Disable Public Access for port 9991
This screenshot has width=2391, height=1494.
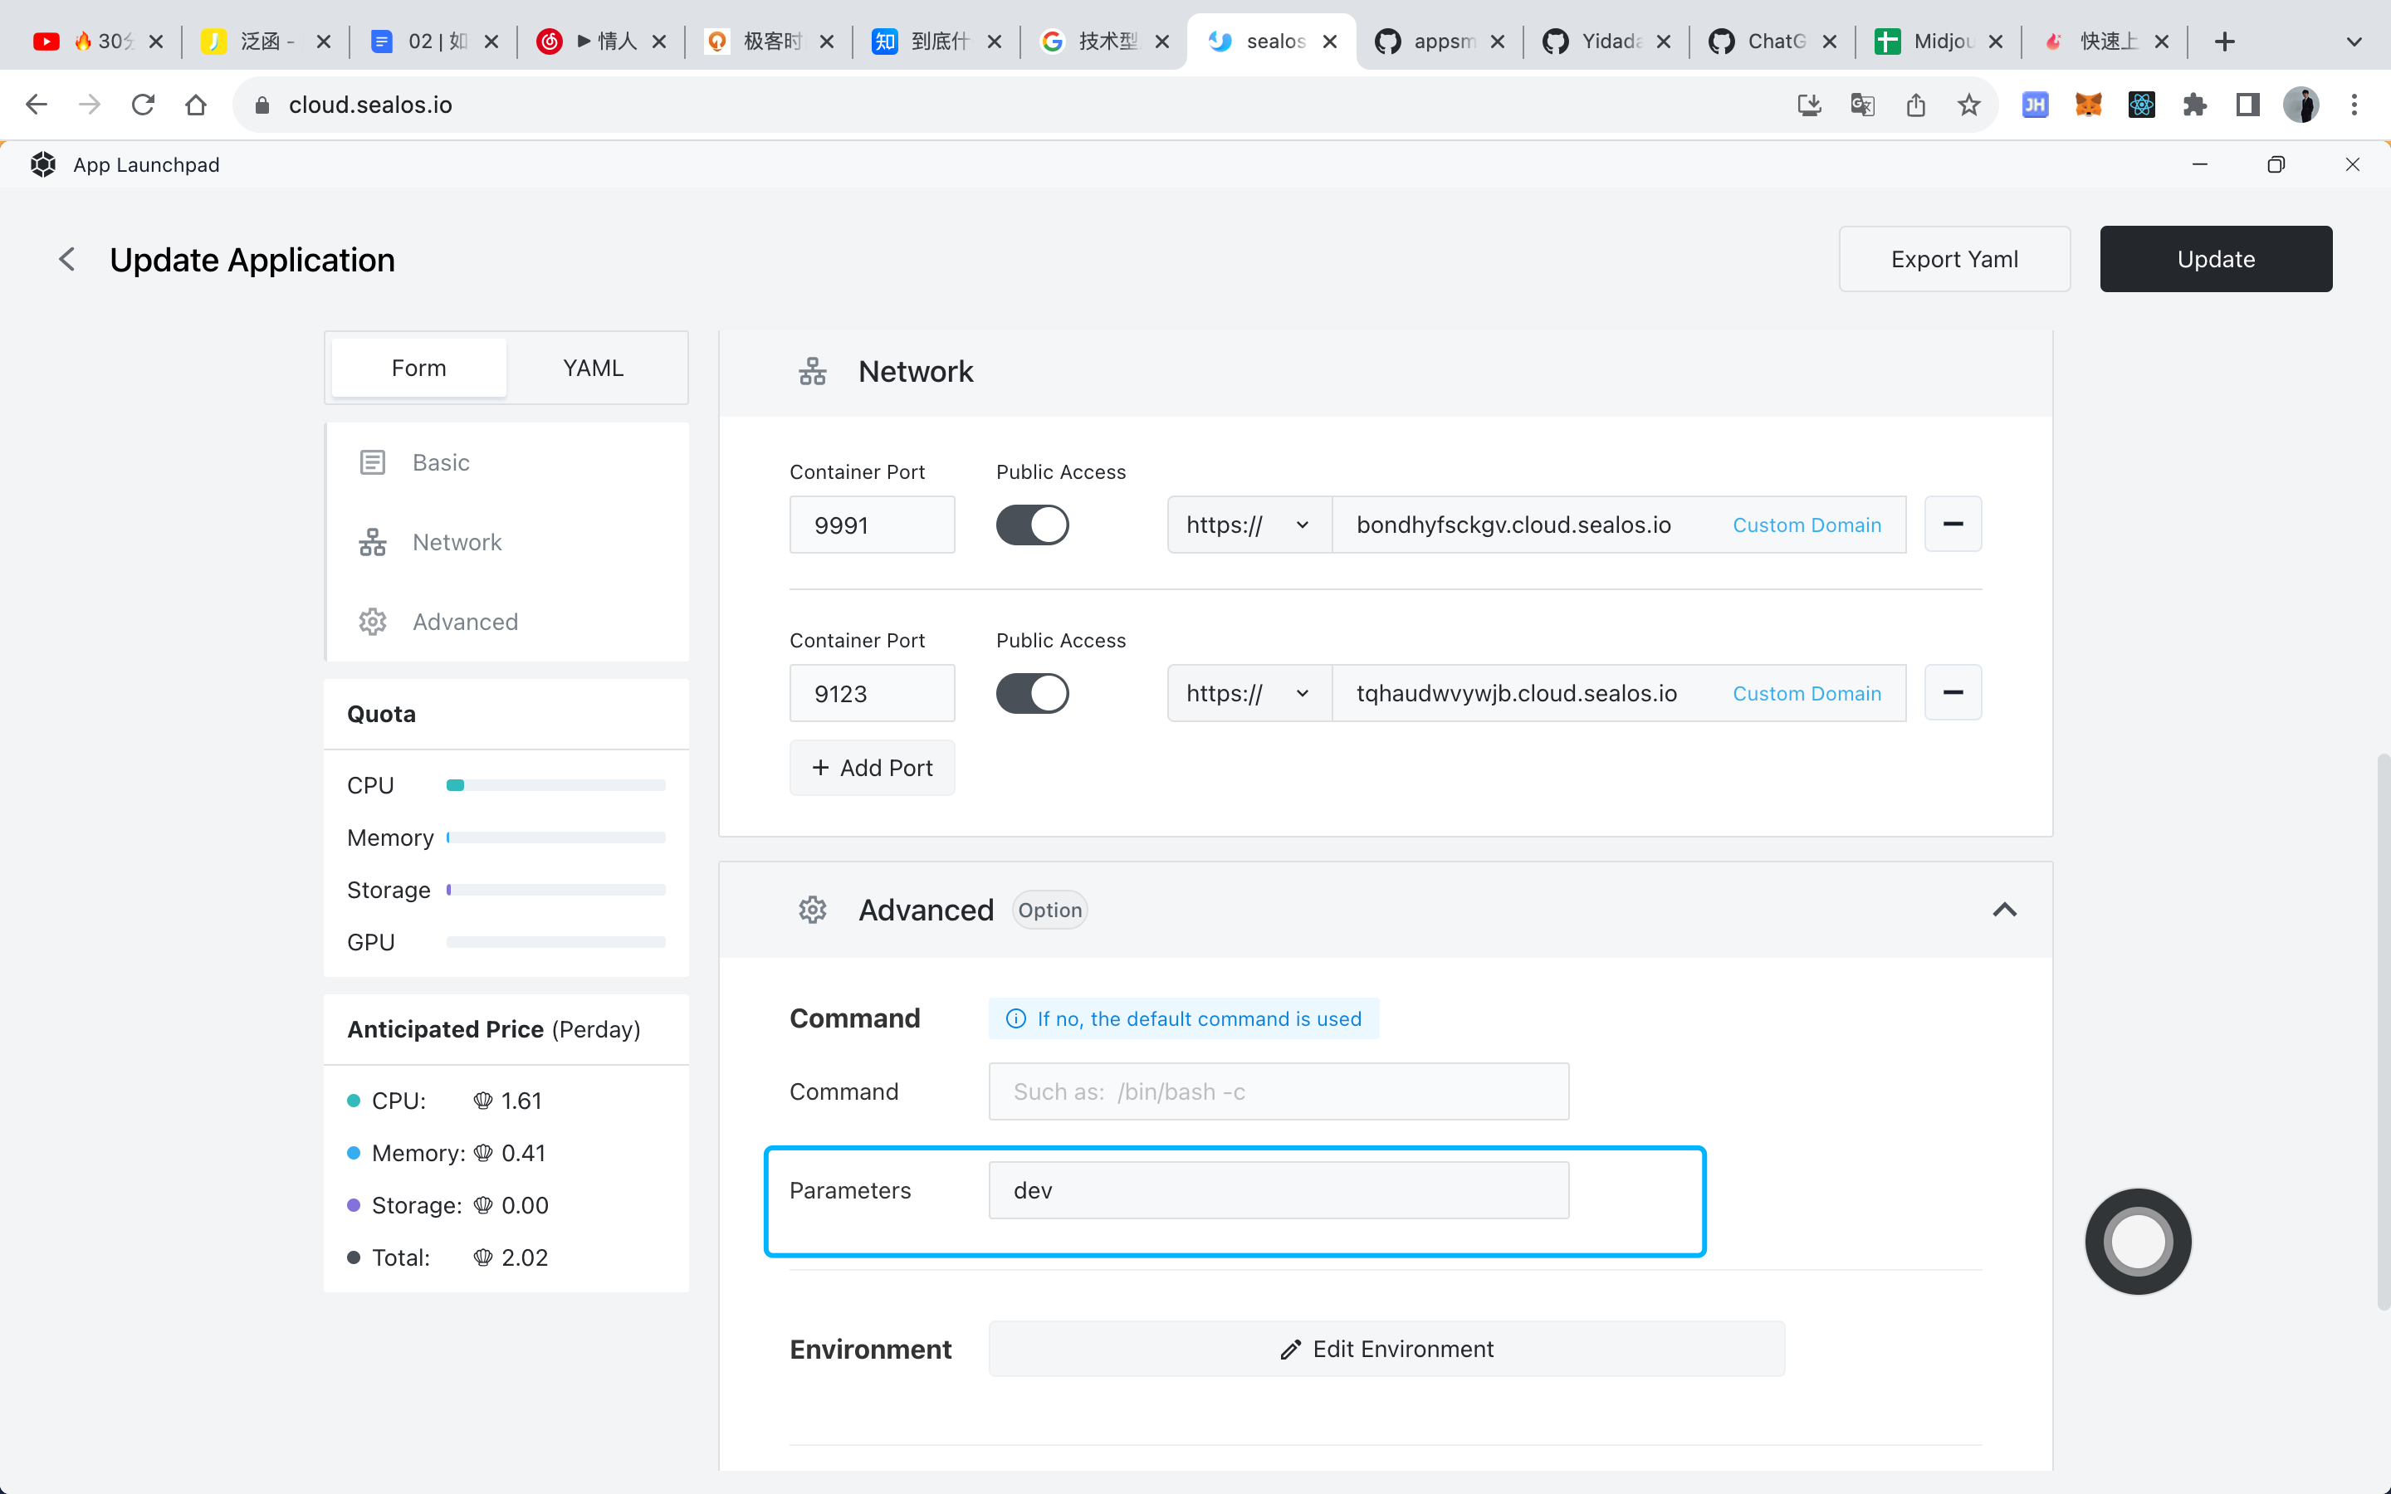(1031, 525)
